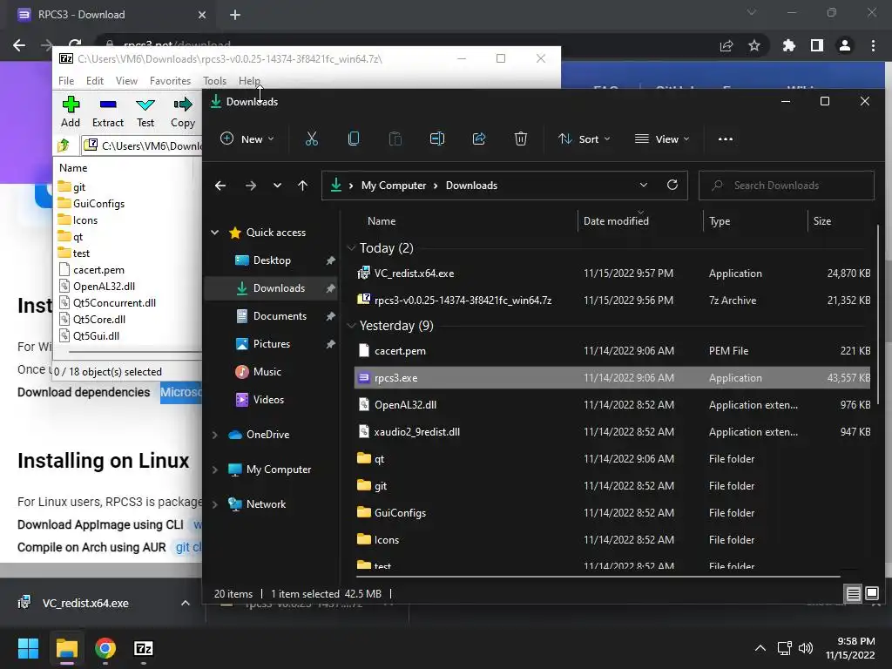Viewport: 892px width, 669px height.
Task: Expand My Computer in navigation pane
Action: [x=215, y=470]
